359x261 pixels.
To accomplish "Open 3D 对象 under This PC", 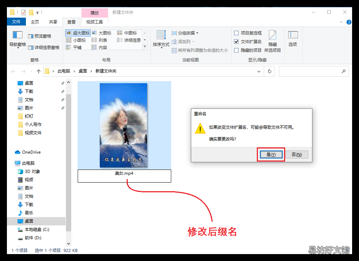I will pyautogui.click(x=32, y=171).
